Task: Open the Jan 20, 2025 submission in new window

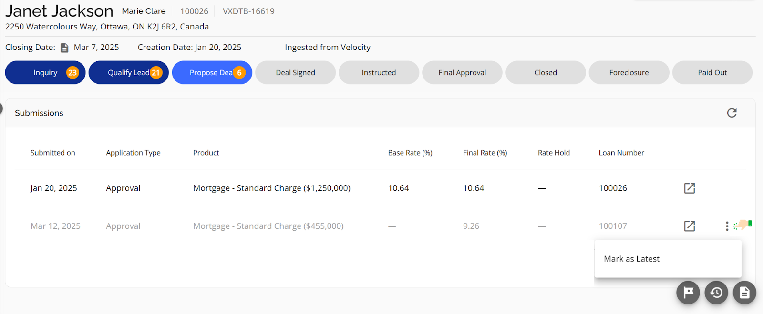Action: click(689, 188)
